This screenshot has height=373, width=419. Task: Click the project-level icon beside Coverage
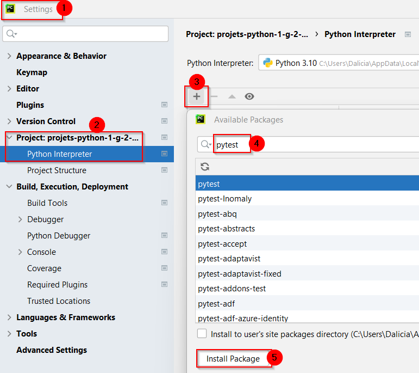(x=164, y=268)
